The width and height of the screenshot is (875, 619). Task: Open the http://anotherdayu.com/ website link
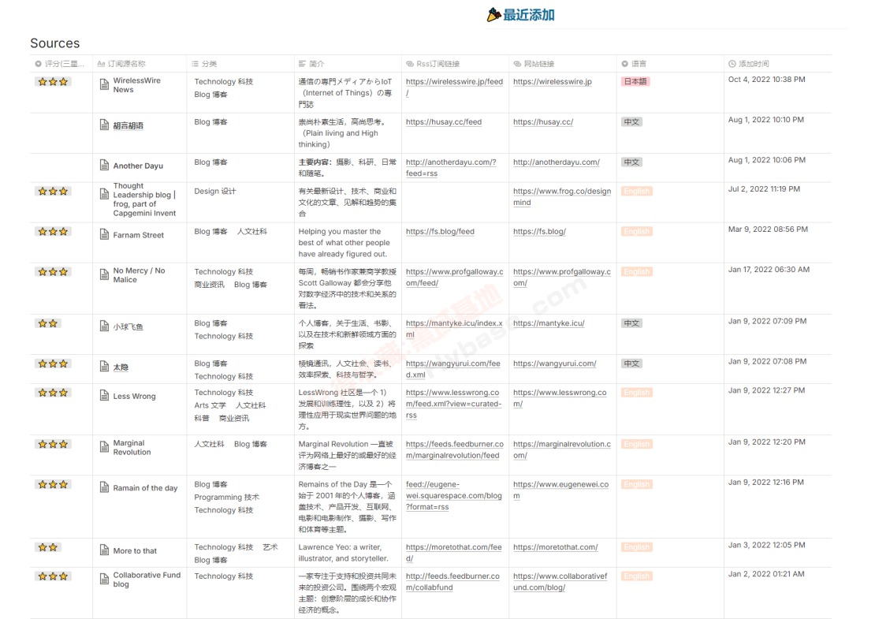(557, 162)
